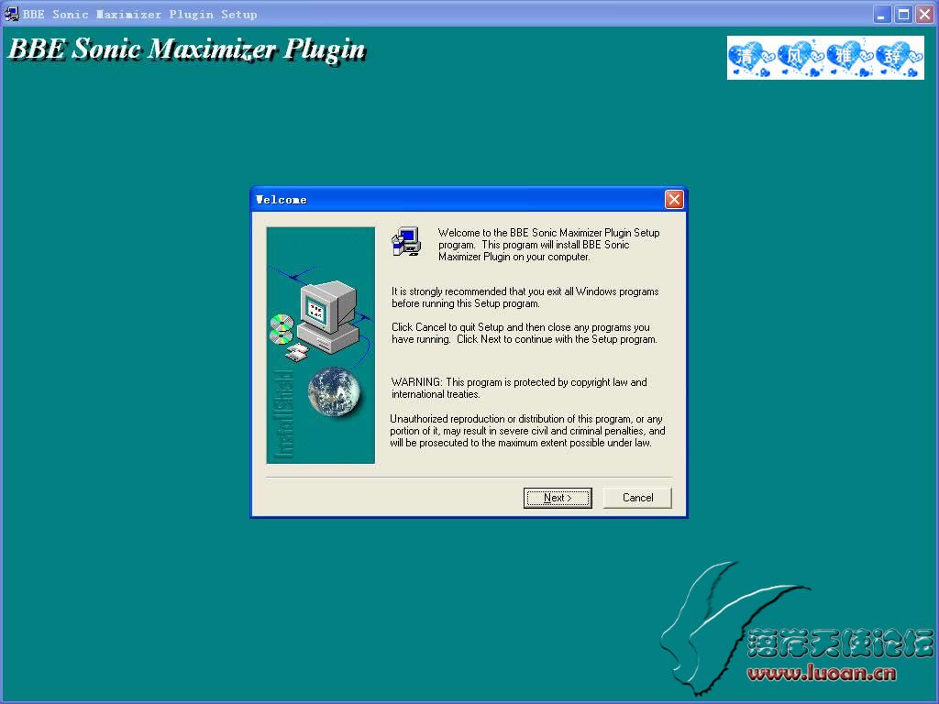
Task: Minimize the BBE Sonic Maximizer Setup window
Action: [881, 14]
